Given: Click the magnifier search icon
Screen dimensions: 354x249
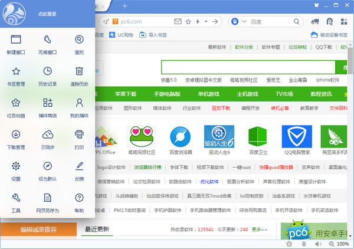Looking at the screenshot, I should 296,21.
